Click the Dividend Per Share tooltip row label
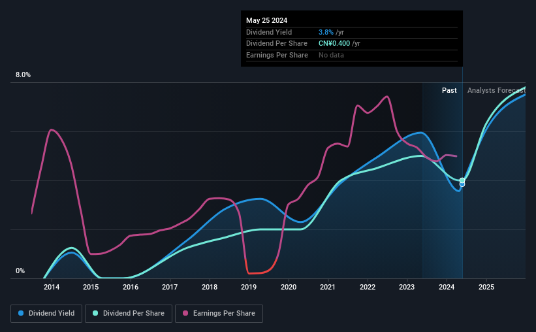536x332 pixels. click(x=277, y=44)
